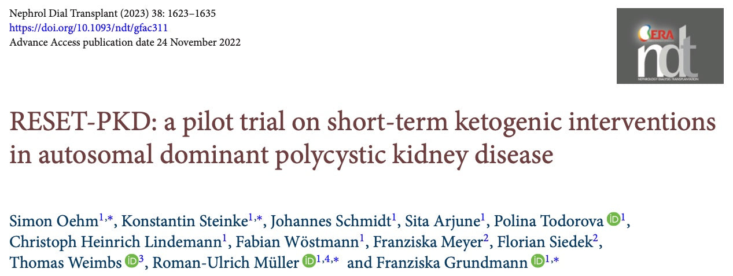
Task: Click Franziska Grundmann's green ORCID icon
Action: point(537,262)
